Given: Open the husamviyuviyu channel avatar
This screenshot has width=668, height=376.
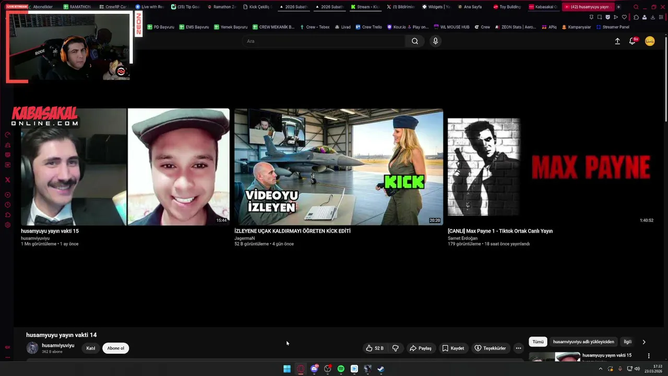Looking at the screenshot, I should (x=32, y=348).
